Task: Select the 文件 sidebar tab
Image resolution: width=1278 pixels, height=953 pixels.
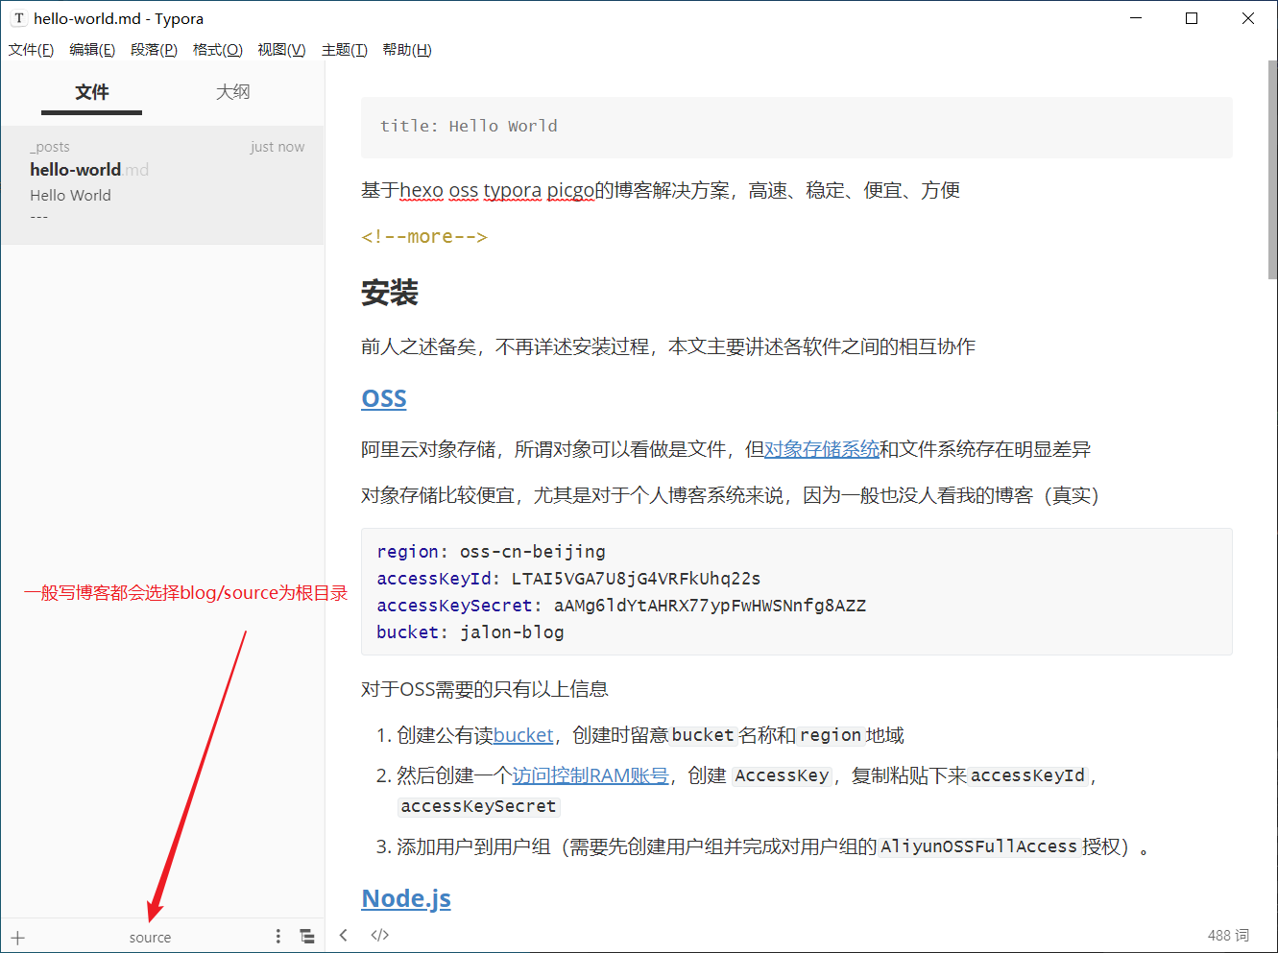Action: 92,92
